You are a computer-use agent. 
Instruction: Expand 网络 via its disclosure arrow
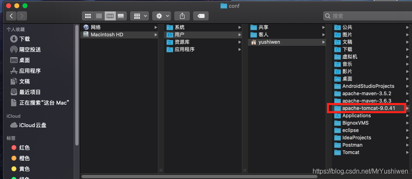[156, 27]
